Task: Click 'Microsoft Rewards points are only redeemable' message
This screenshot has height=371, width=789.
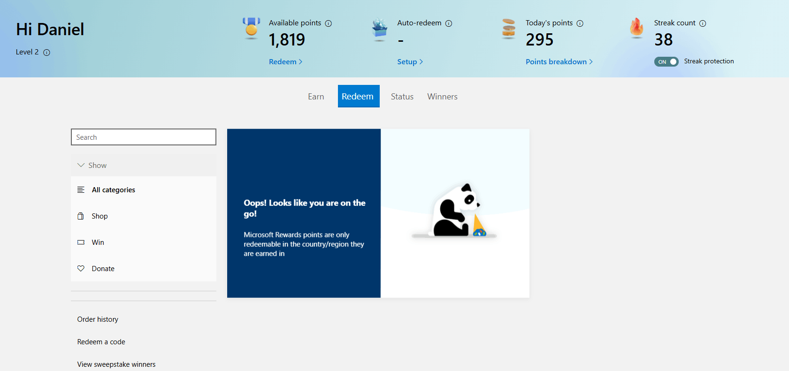Action: (304, 244)
